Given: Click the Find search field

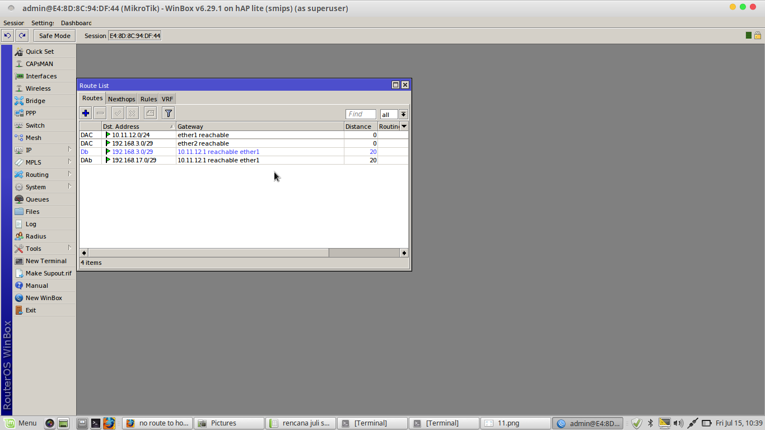Looking at the screenshot, I should coord(361,114).
